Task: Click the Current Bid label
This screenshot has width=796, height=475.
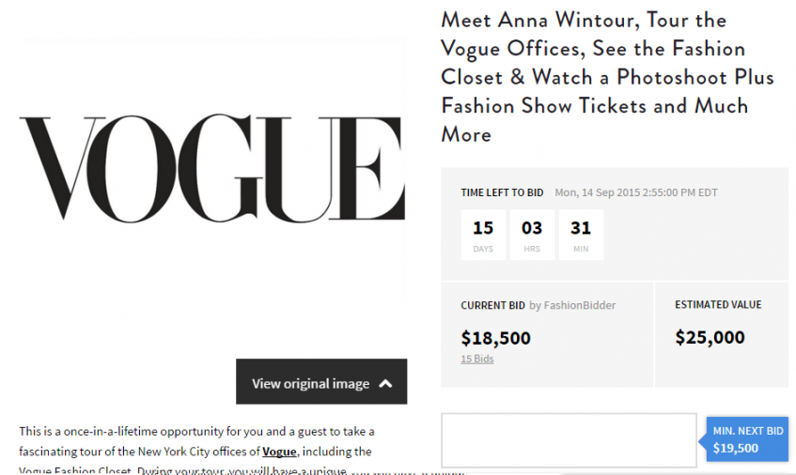Action: pyautogui.click(x=492, y=305)
